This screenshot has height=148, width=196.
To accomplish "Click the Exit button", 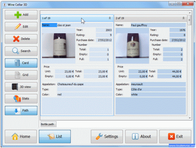I will pos(175,137).
